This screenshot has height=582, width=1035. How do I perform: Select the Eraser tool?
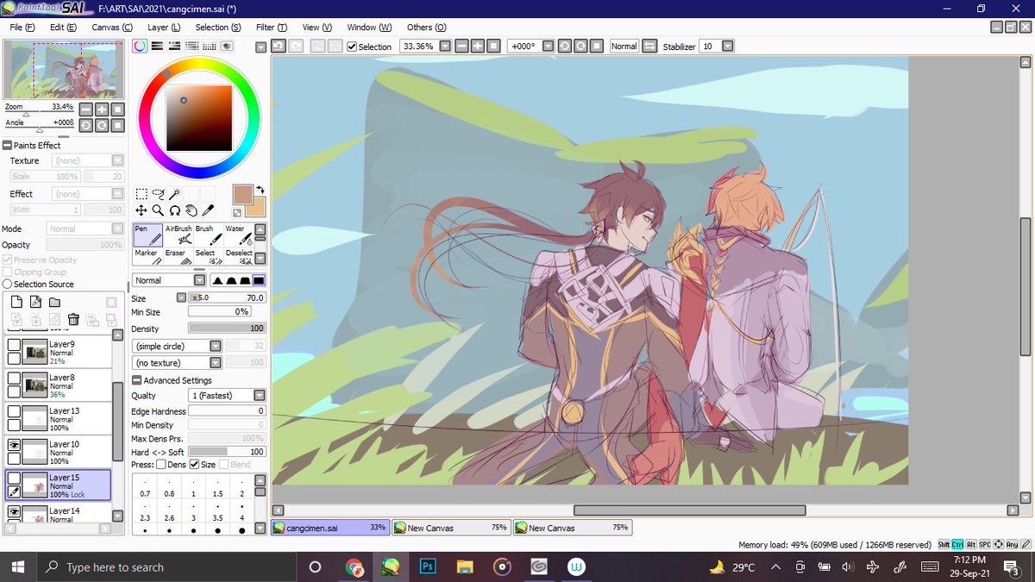[x=178, y=256]
